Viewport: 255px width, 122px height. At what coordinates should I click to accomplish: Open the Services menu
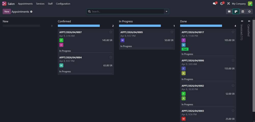[40, 4]
